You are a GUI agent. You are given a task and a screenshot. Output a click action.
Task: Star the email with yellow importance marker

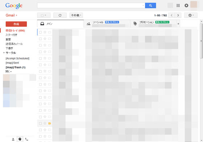pyautogui.click(x=45, y=123)
